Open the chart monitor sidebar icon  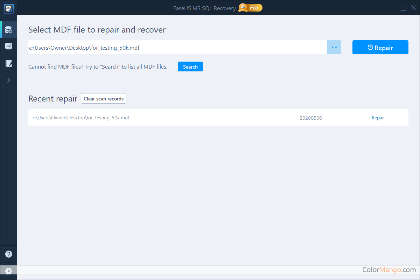8,47
